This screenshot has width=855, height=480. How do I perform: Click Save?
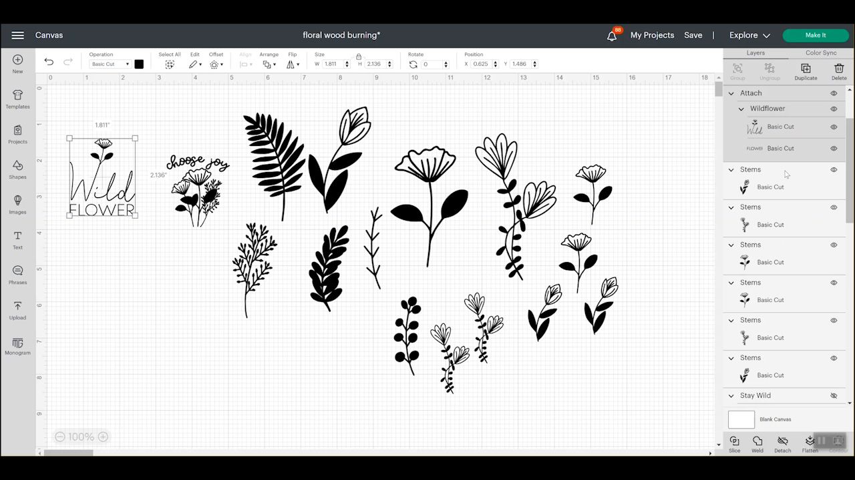(x=693, y=35)
